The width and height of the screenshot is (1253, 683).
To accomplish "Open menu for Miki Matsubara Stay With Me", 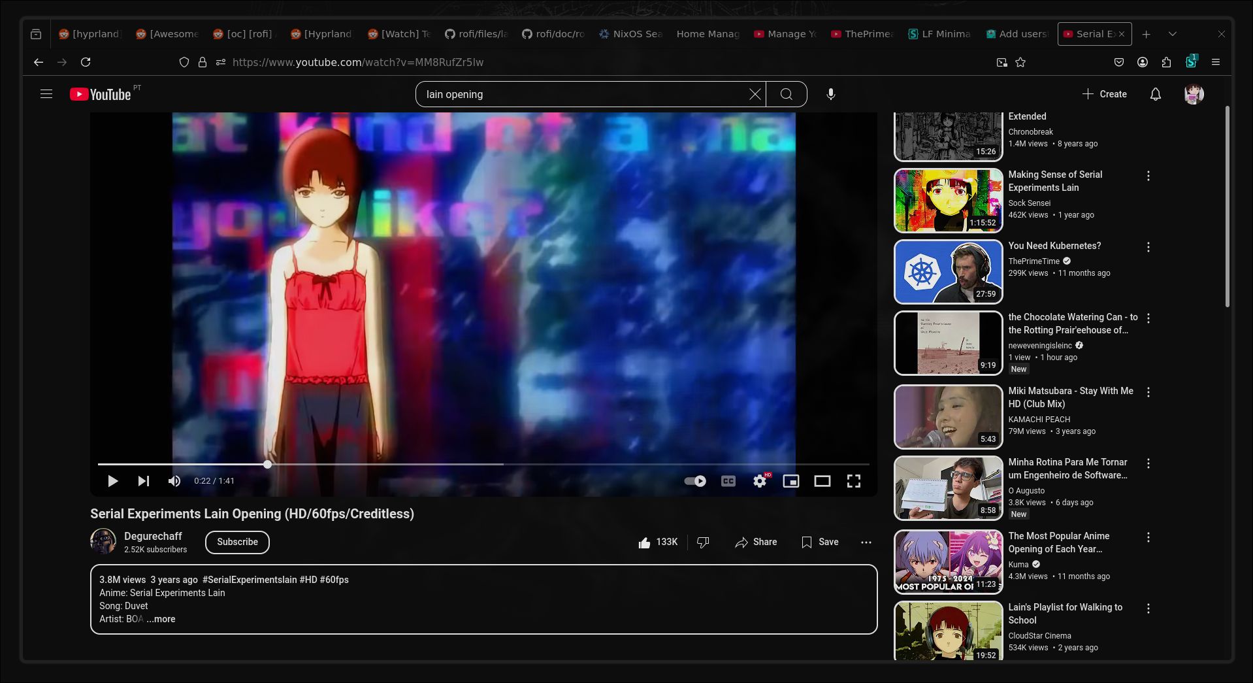I will 1148,392.
